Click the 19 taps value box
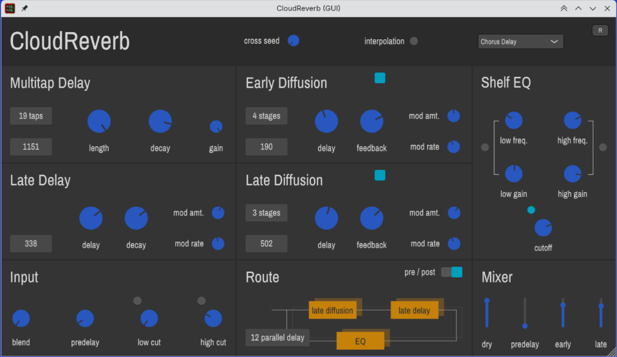Screen dimensions: 617x357 tap(31, 116)
